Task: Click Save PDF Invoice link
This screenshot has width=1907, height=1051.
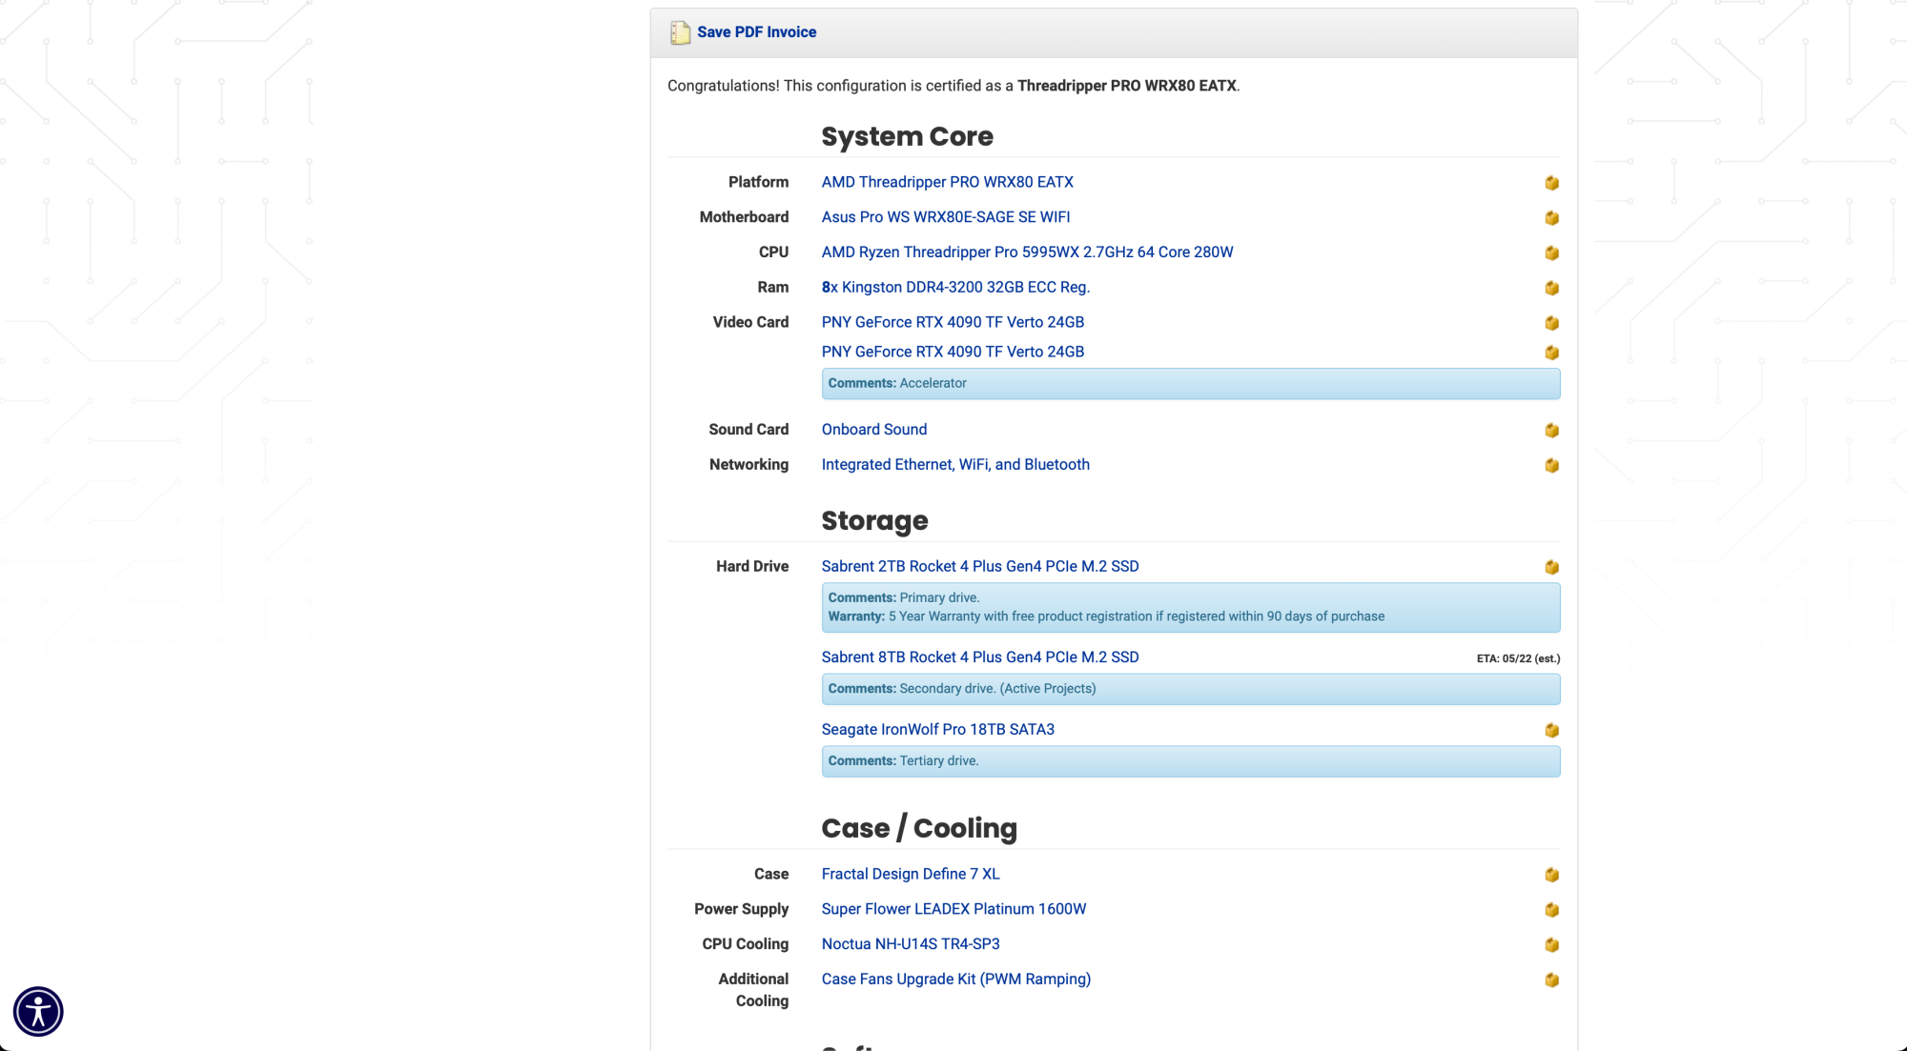Action: pyautogui.click(x=756, y=32)
